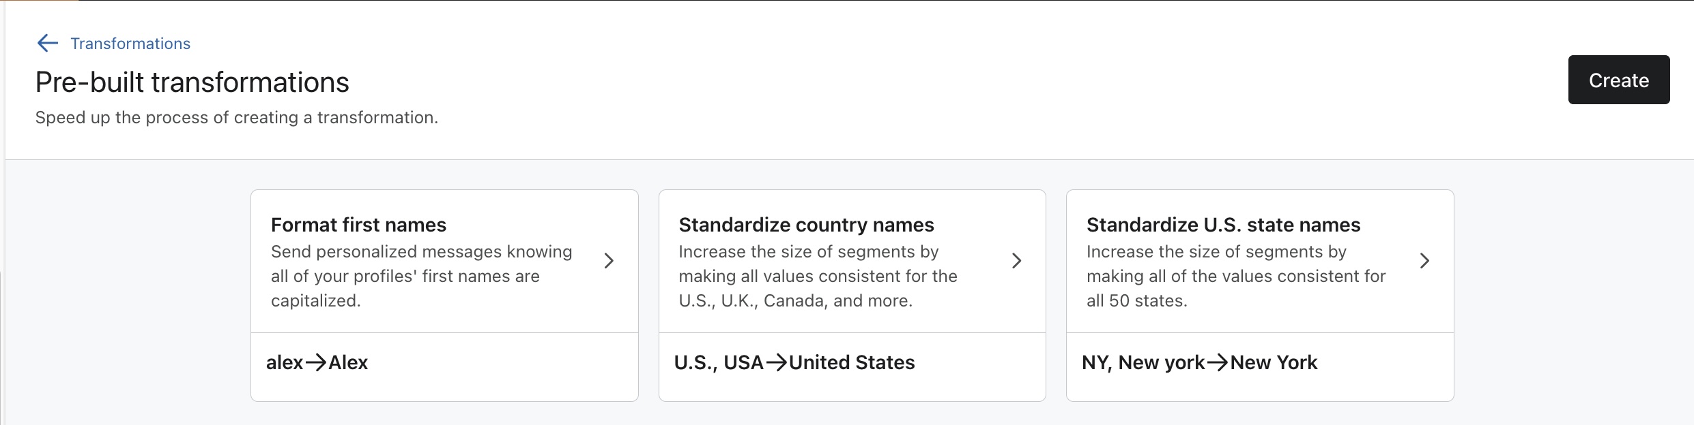Screen dimensions: 1694x425
Task: Click the first names card description
Action: click(x=421, y=276)
